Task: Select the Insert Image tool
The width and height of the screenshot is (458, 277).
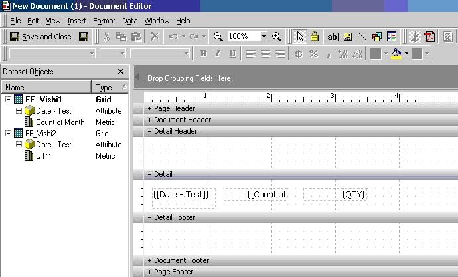Action: click(348, 37)
